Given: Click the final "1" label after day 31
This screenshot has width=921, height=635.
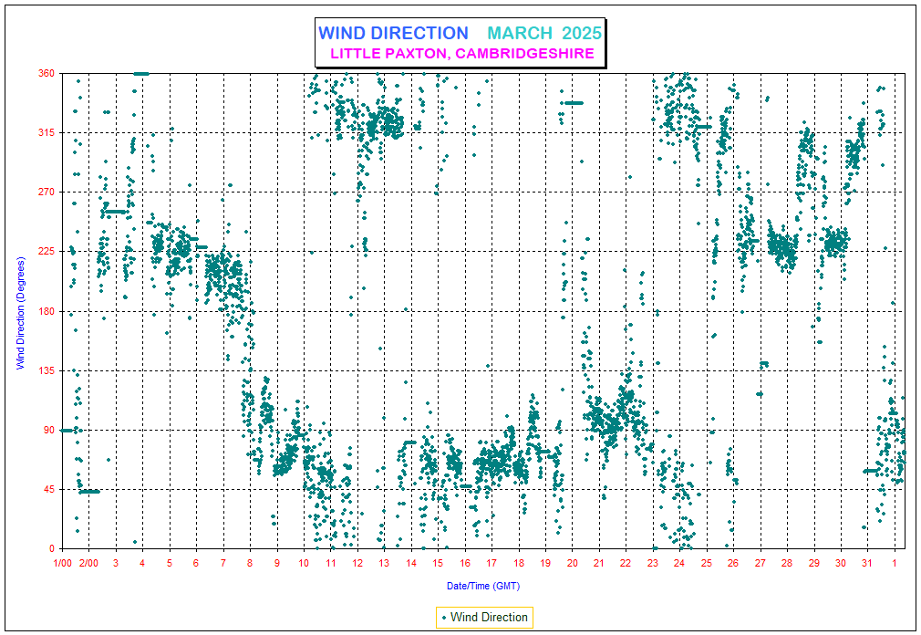Looking at the screenshot, I should 895,563.
